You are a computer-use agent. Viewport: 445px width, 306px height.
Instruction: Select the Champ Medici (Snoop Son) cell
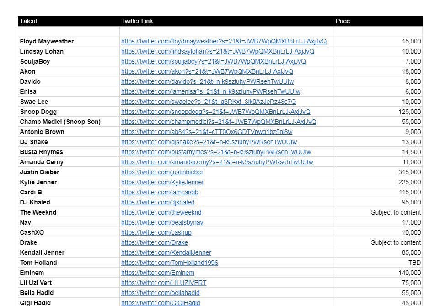[x=69, y=122]
